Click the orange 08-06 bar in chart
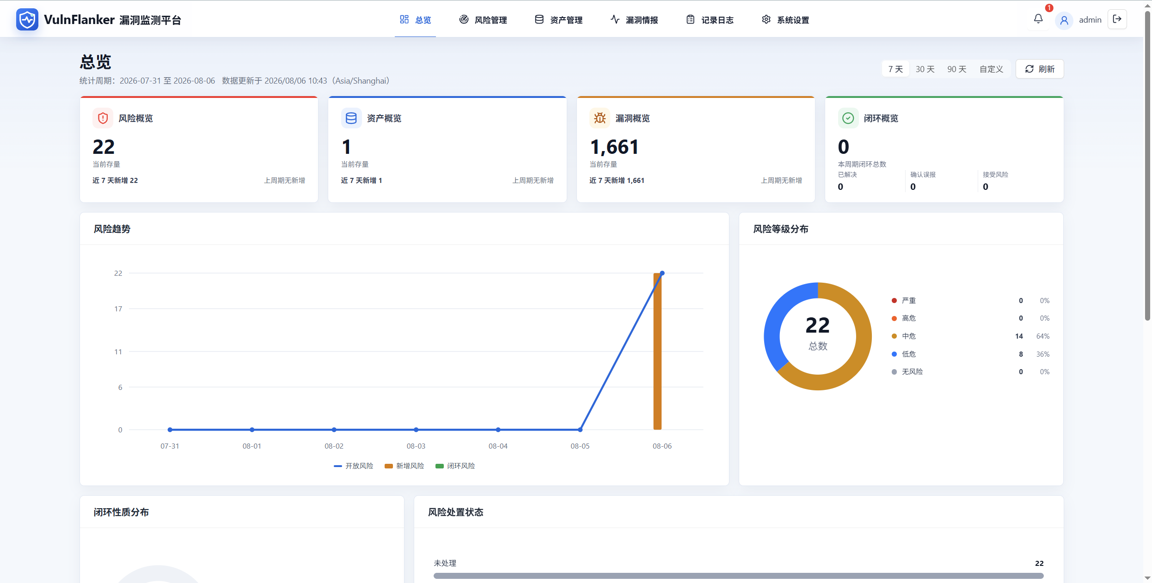This screenshot has height=583, width=1152. (657, 352)
